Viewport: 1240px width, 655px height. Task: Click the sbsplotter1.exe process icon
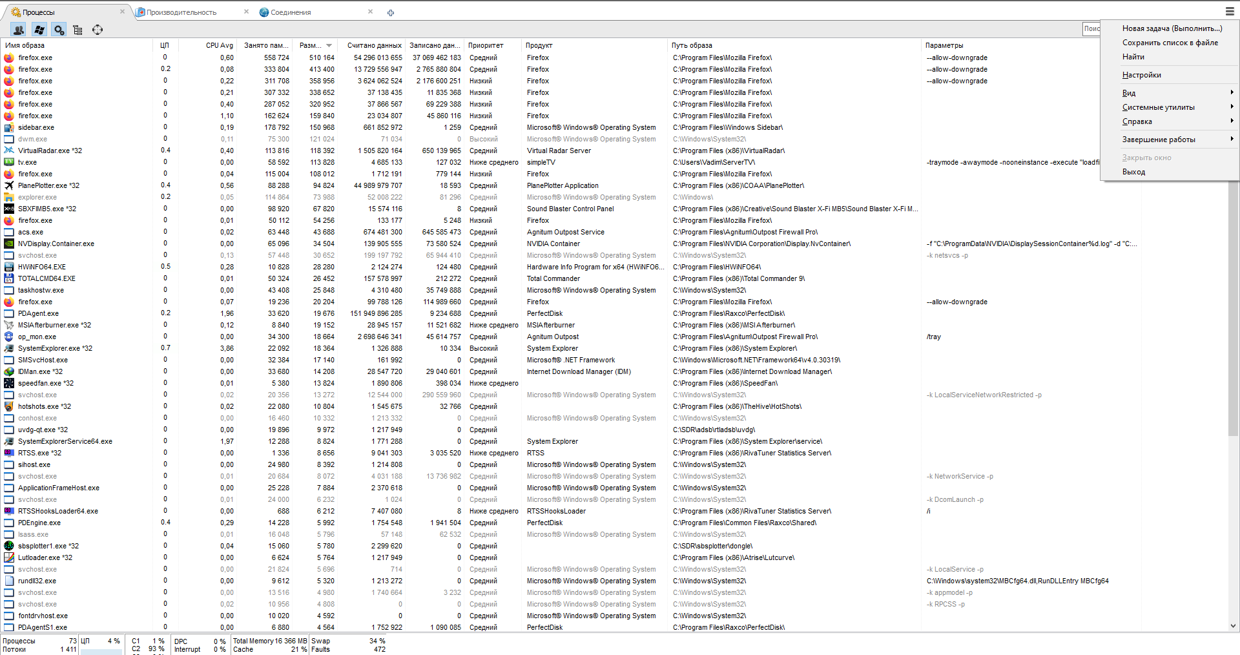click(x=9, y=546)
